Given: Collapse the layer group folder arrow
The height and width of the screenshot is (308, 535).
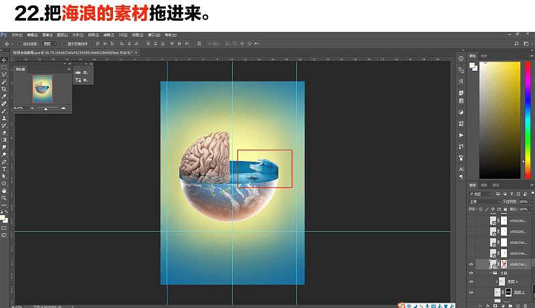Looking at the screenshot, I should coord(491,273).
